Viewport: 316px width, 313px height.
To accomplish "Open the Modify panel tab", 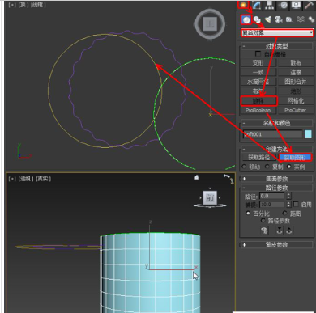I will [258, 5].
